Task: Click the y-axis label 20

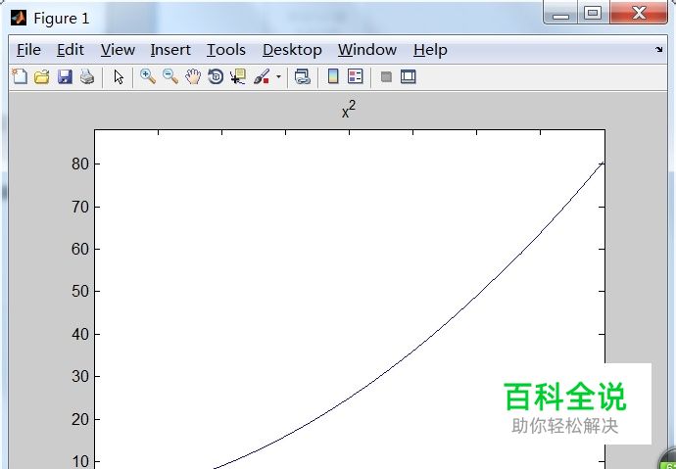Action: coord(80,419)
